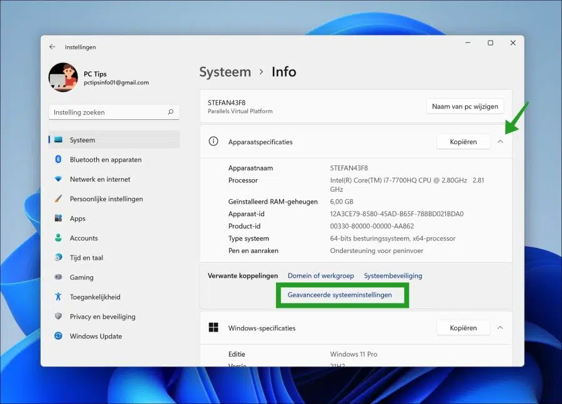Copy Windows-specificaties with Kopiëren

tap(463, 328)
